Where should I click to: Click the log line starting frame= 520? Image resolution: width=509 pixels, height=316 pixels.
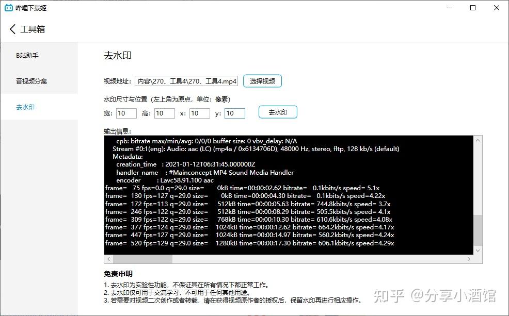[x=250, y=243]
